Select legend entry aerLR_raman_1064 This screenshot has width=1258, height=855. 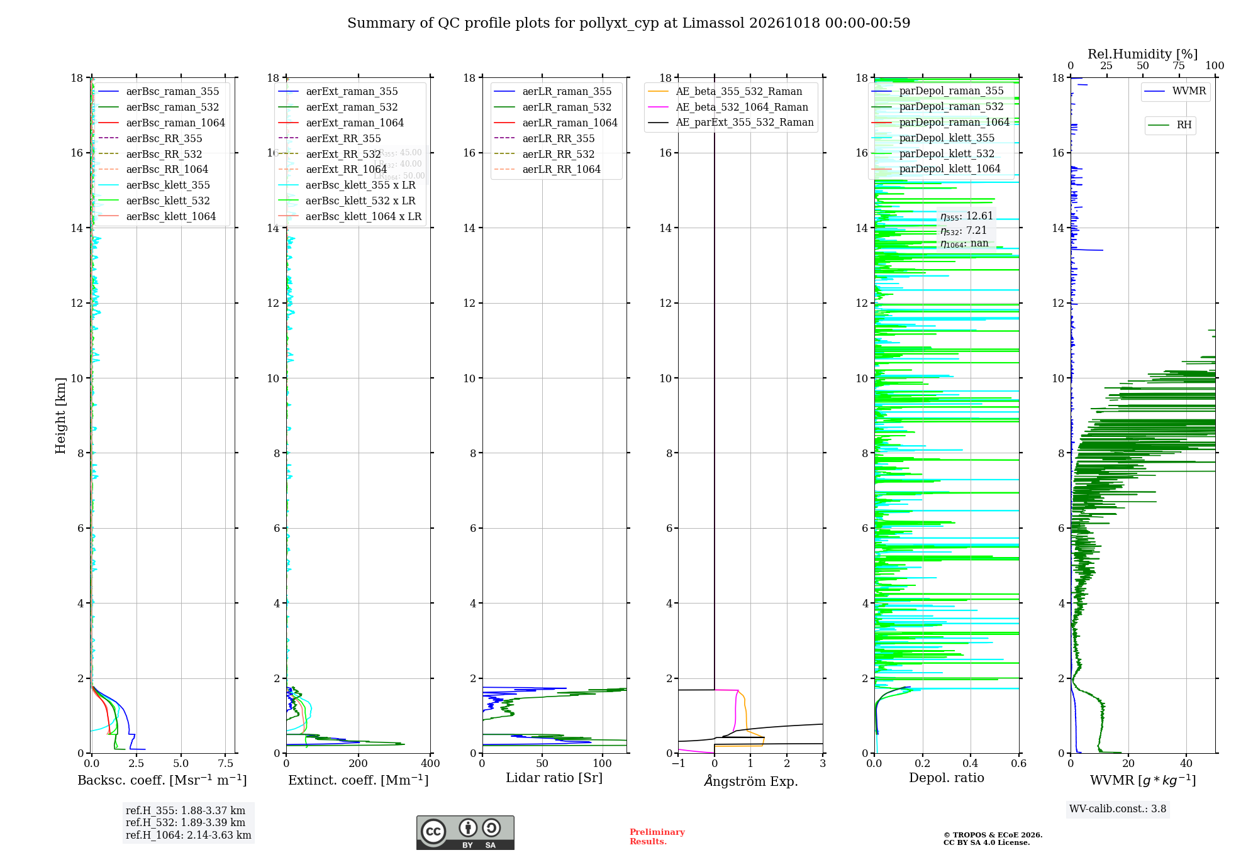coord(556,123)
